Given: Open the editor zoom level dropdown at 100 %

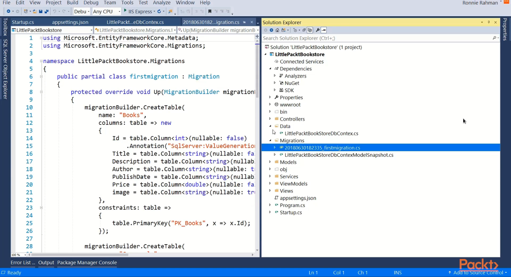Looking at the screenshot, I should click(x=25, y=255).
